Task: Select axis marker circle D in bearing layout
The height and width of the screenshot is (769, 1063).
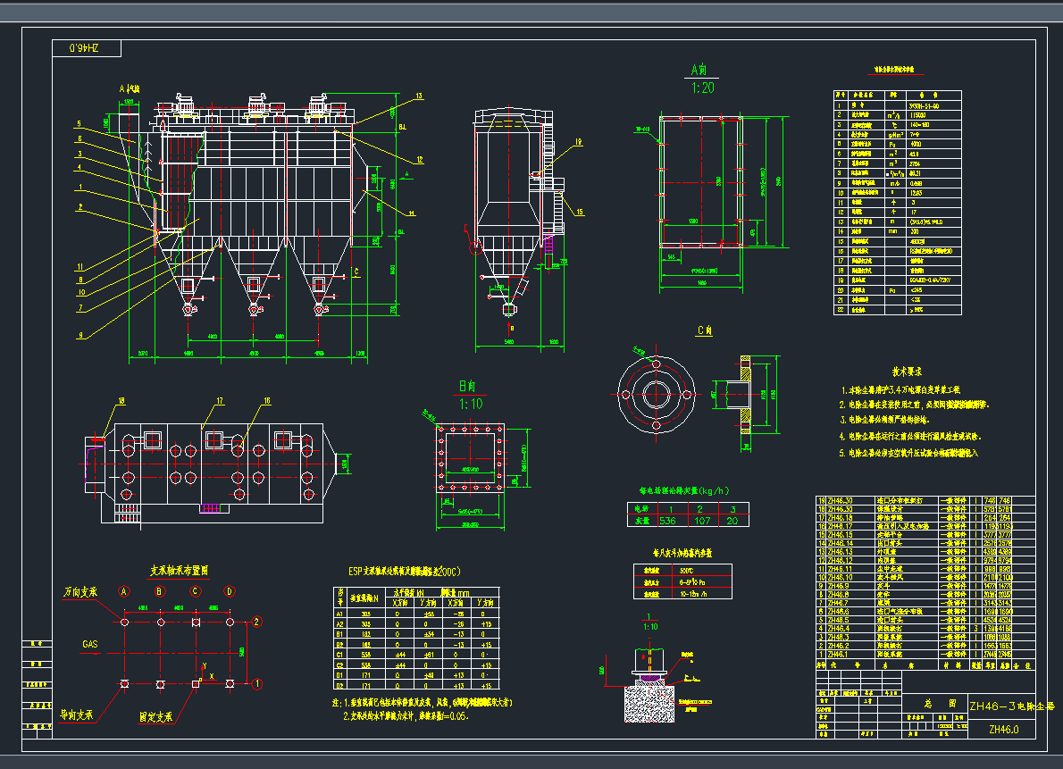Action: point(229,591)
